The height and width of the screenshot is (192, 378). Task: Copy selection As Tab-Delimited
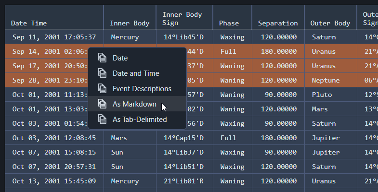coord(137,120)
